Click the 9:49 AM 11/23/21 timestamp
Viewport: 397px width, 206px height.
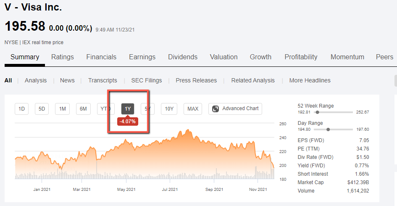click(x=115, y=30)
